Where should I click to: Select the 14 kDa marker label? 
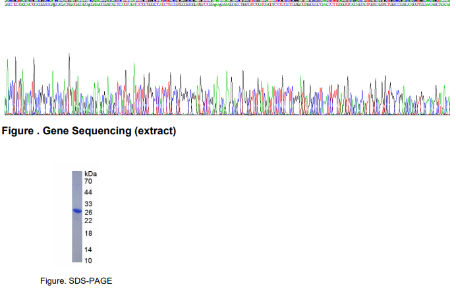pos(88,250)
